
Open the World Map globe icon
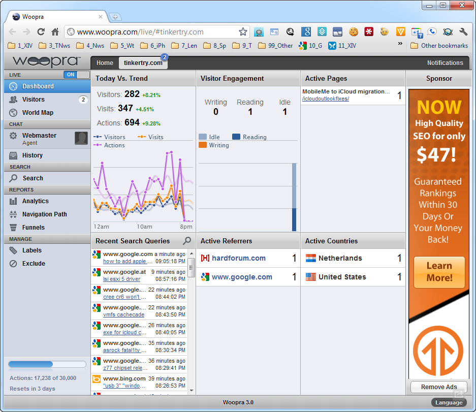(x=13, y=113)
